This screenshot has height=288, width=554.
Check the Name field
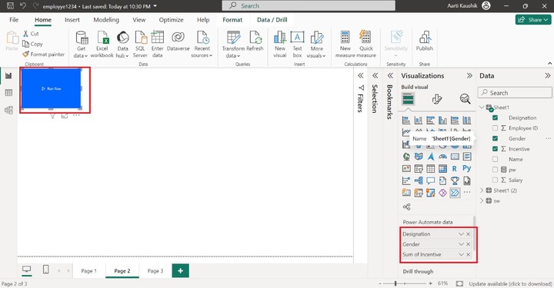coord(495,159)
